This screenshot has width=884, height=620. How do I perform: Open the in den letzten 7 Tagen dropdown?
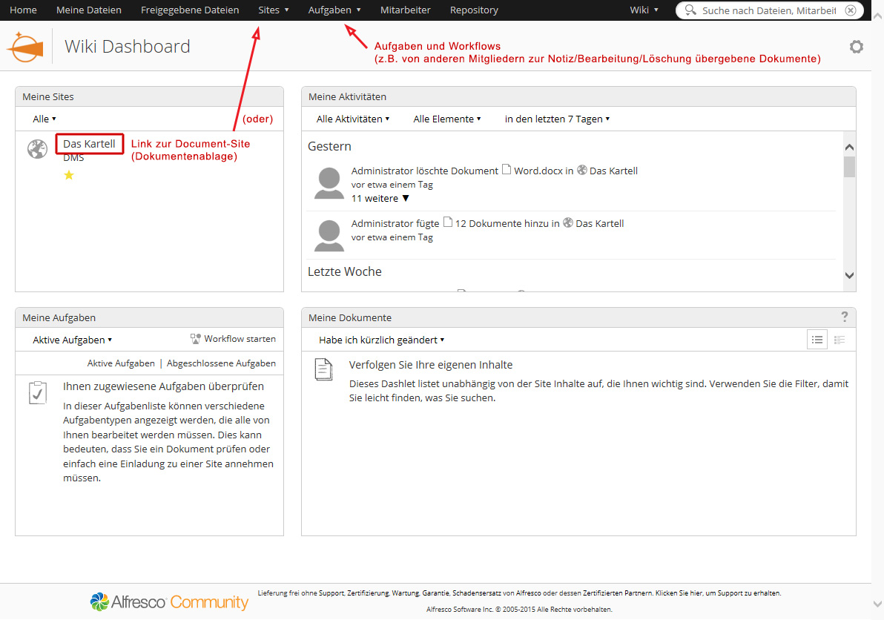[x=557, y=119]
